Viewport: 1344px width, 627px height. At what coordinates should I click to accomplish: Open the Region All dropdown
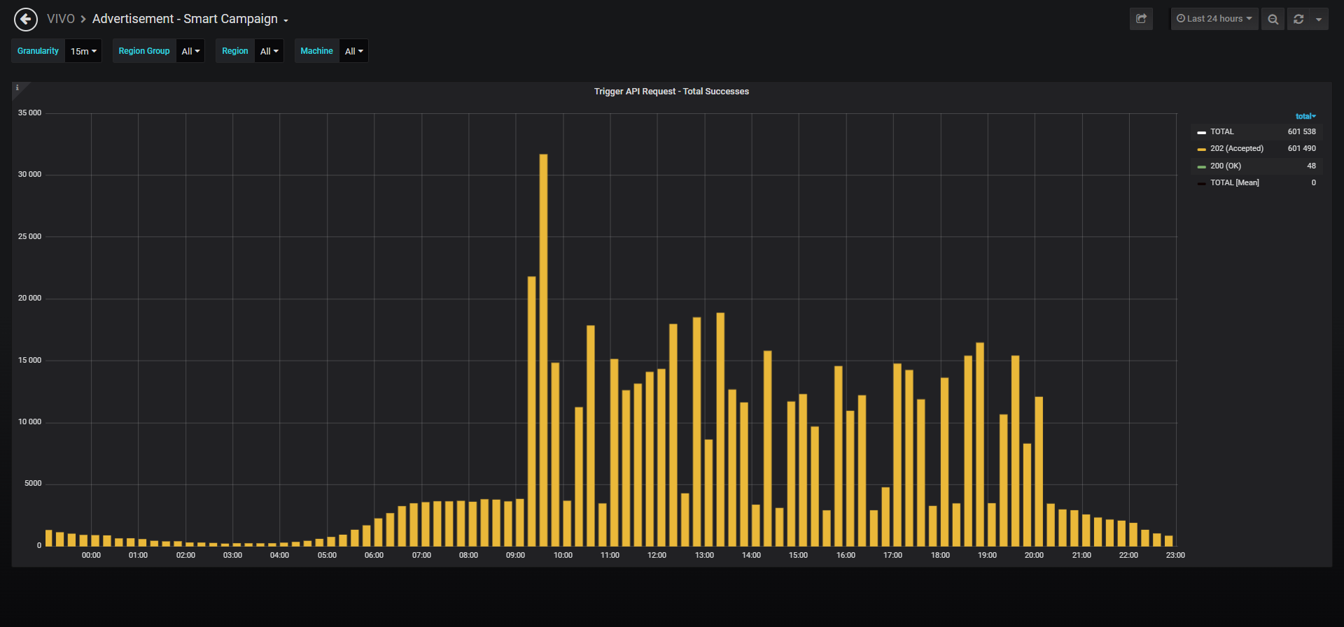pos(269,51)
